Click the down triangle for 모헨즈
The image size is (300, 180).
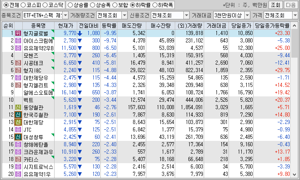[80, 56]
